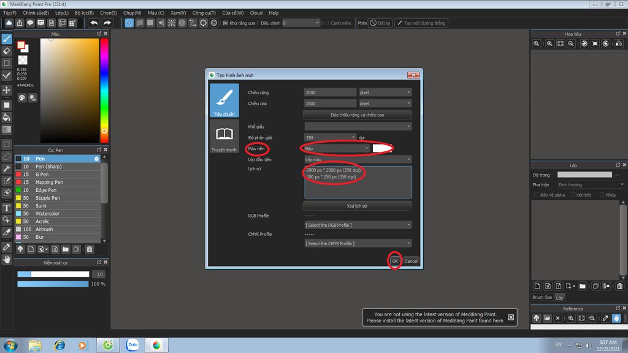Click the Chiều rộng input field
Viewport: 628px width, 353px height.
[x=330, y=93]
